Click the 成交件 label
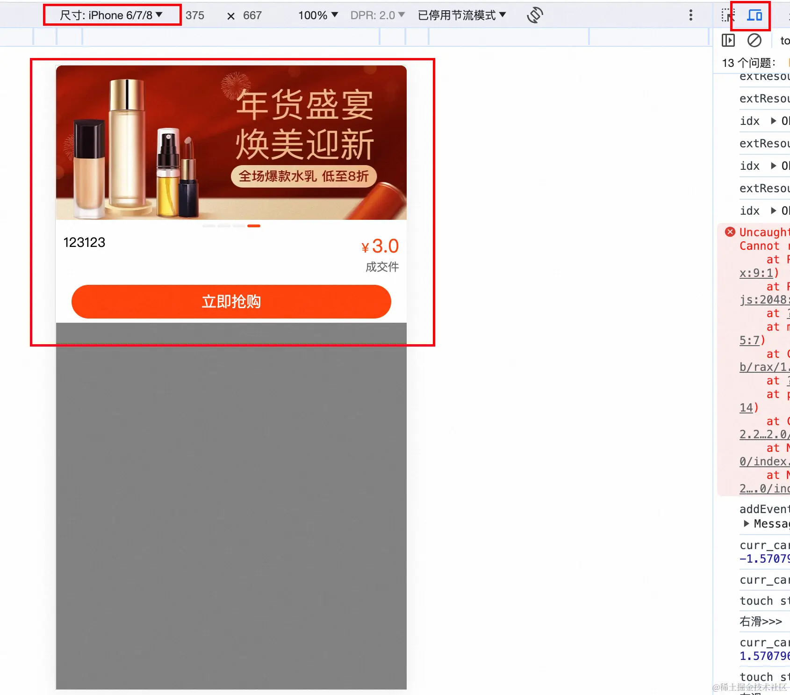790x695 pixels. click(x=382, y=267)
